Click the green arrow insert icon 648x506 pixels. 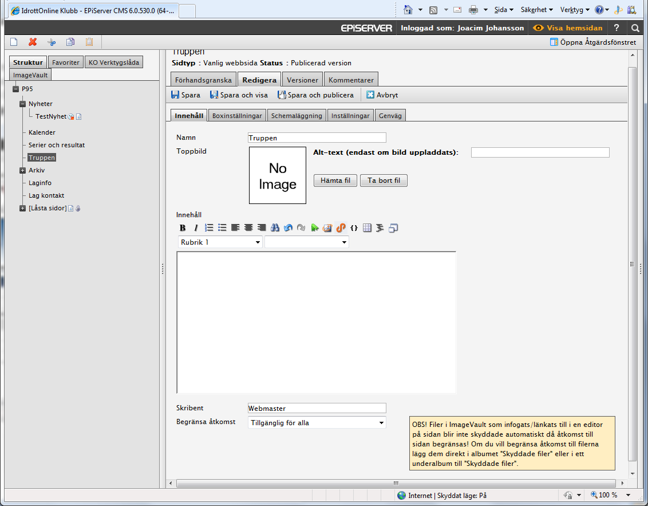point(314,227)
